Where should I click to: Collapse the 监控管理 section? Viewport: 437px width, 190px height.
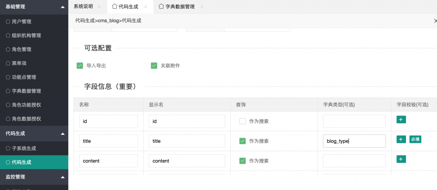click(63, 177)
